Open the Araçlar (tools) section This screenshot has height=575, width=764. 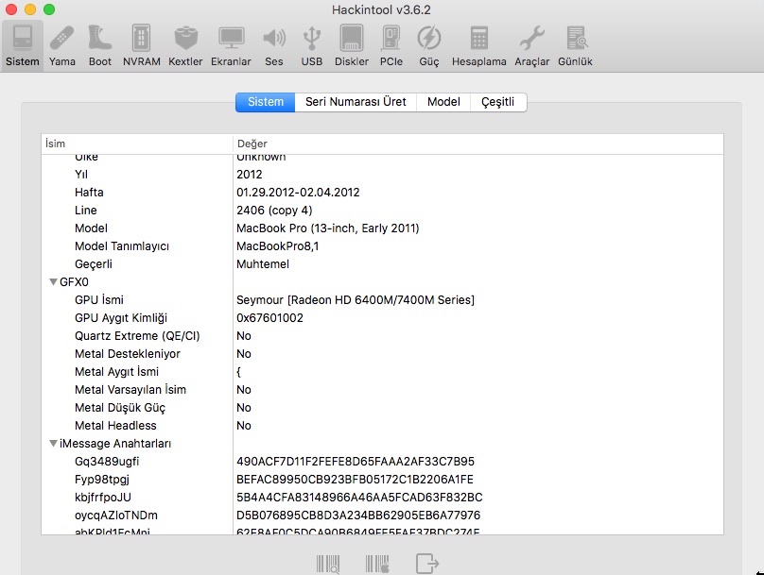pyautogui.click(x=532, y=45)
